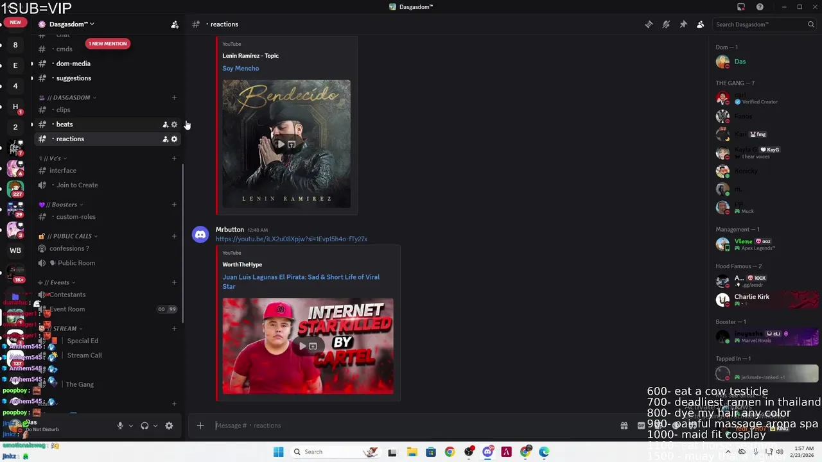
Task: Collapse the // Events category
Action: (57, 282)
